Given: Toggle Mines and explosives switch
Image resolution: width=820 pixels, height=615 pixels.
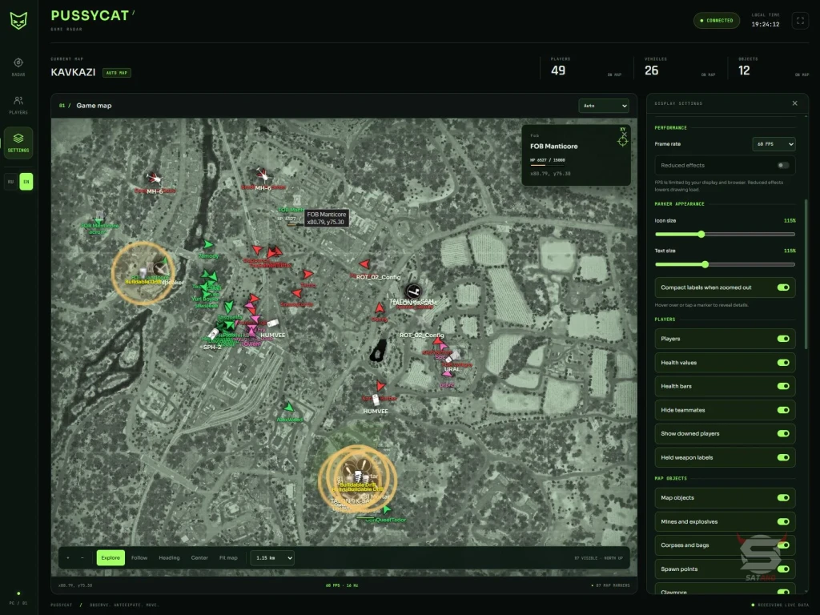Looking at the screenshot, I should [783, 521].
